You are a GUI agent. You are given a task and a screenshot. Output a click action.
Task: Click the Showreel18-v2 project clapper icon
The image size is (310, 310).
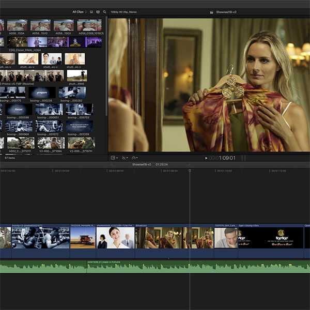click(x=211, y=12)
